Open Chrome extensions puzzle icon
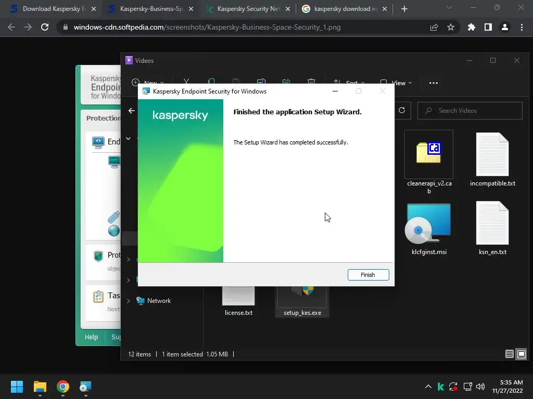 [x=472, y=27]
